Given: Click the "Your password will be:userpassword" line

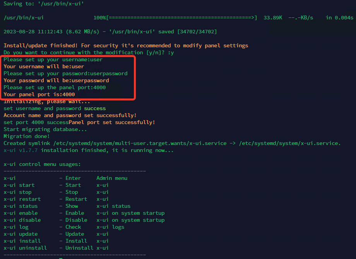Looking at the screenshot, I should [56, 80].
